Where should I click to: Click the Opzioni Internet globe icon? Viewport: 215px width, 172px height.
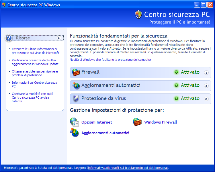(x=75, y=122)
